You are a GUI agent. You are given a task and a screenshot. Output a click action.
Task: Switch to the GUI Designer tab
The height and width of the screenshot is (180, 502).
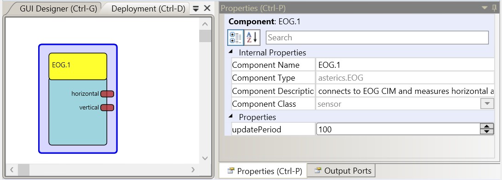pyautogui.click(x=58, y=9)
